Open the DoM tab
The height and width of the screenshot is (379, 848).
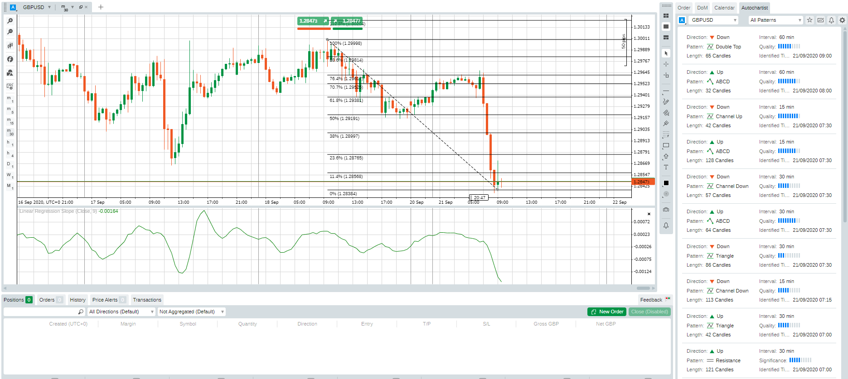click(702, 8)
